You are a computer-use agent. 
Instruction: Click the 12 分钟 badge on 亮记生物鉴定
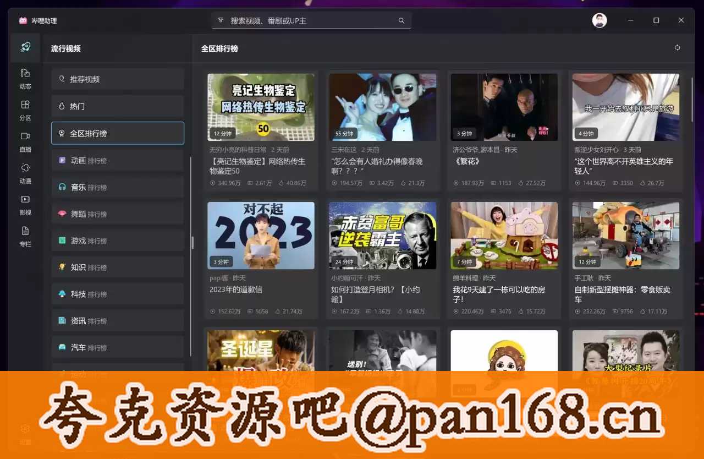[x=223, y=133]
